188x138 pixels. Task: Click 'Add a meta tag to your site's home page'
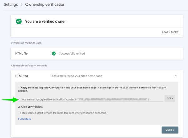[77, 76]
